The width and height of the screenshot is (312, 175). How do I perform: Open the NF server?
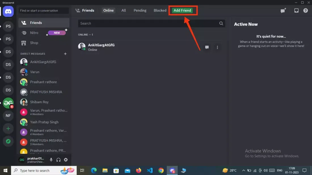[x=8, y=116]
